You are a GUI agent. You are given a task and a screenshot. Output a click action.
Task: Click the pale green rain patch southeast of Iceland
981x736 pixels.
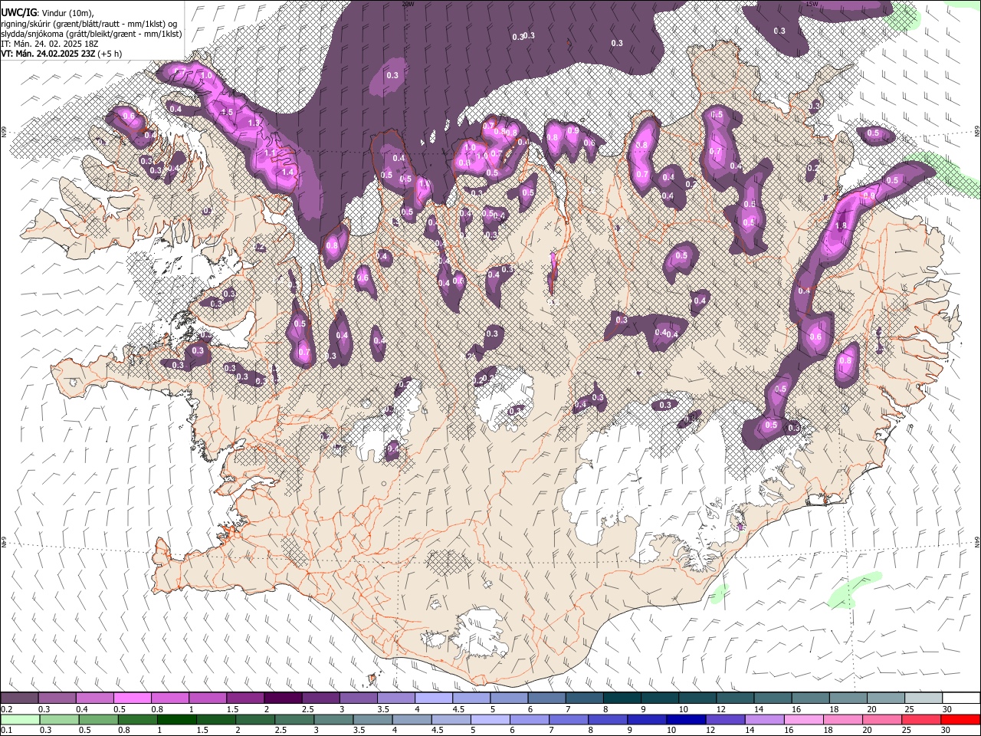coord(855,589)
